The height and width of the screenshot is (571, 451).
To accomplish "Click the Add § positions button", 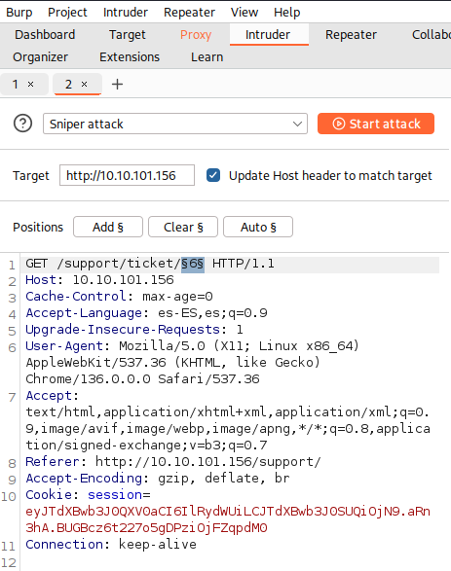I will 108,227.
